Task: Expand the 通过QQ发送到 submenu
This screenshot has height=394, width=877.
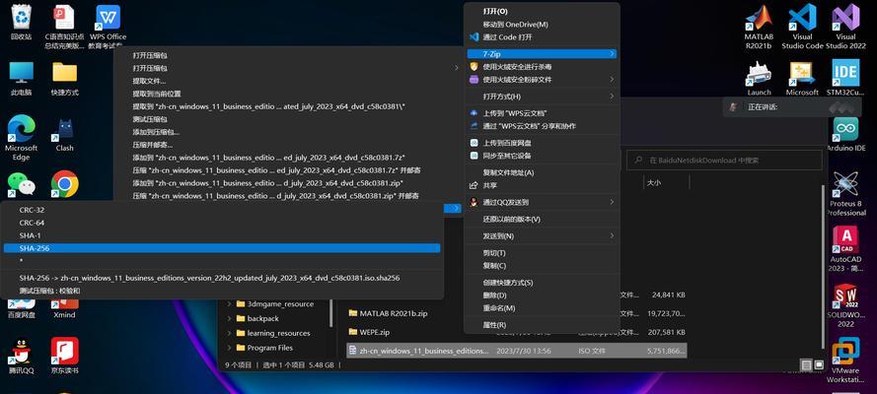Action: [x=613, y=202]
